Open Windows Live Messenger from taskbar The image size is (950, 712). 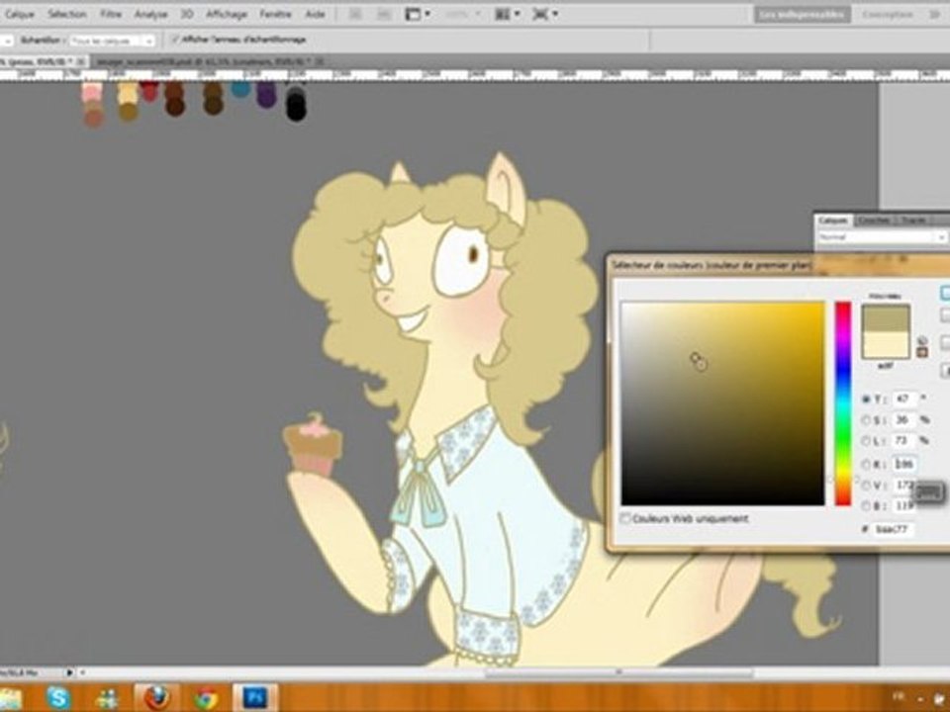(108, 698)
